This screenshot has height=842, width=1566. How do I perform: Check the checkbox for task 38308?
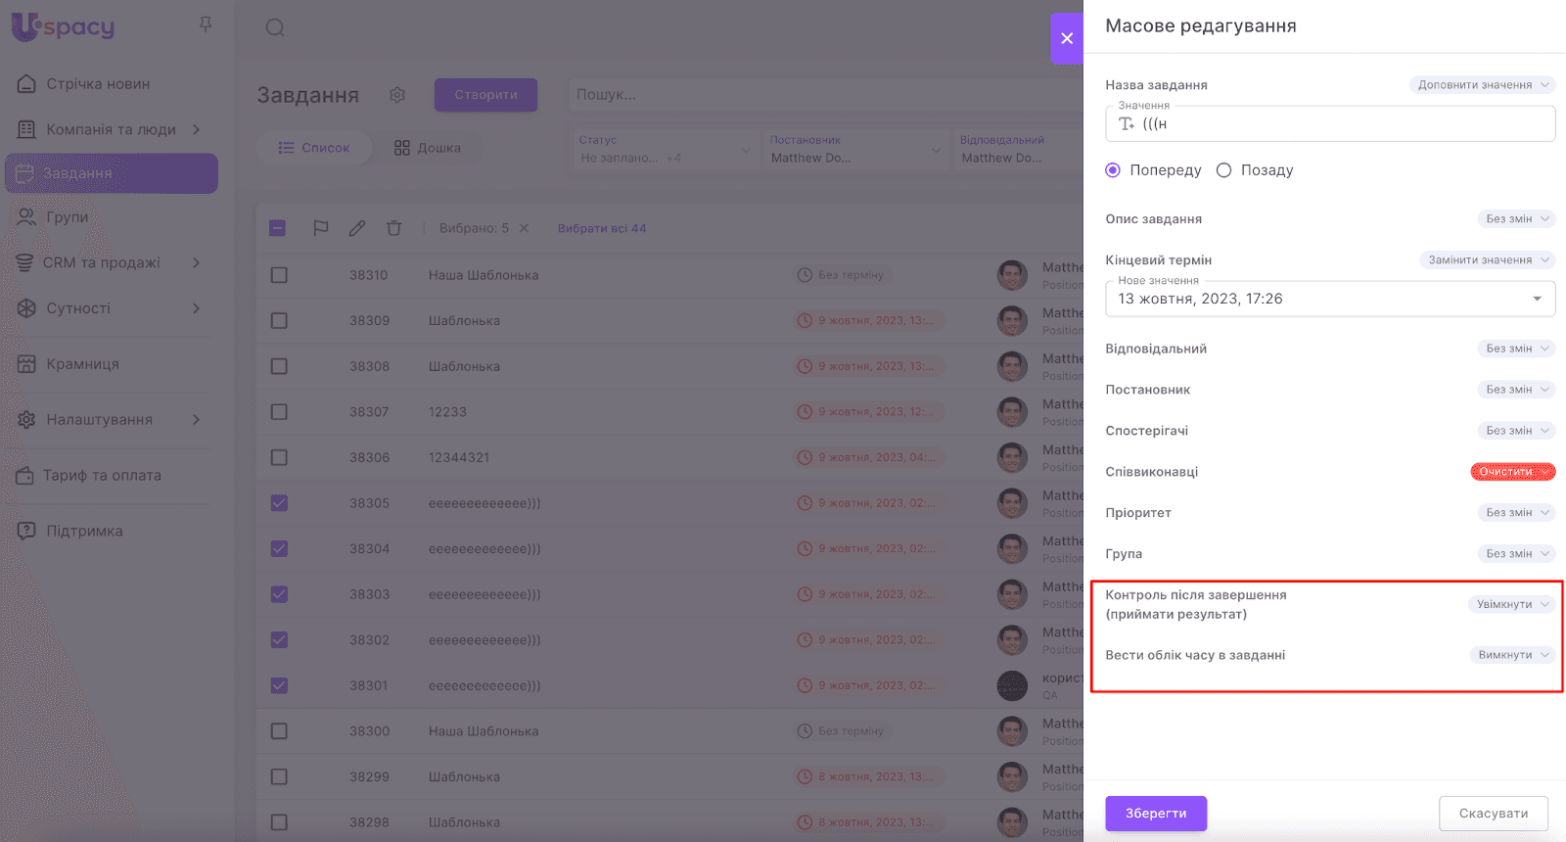279,366
